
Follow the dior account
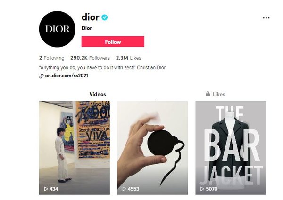113,41
